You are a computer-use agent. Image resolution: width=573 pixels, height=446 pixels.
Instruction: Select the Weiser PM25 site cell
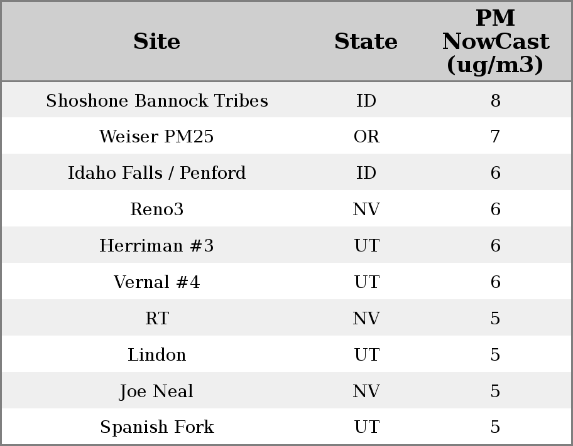click(157, 137)
